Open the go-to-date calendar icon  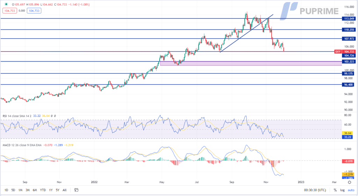click(76, 190)
